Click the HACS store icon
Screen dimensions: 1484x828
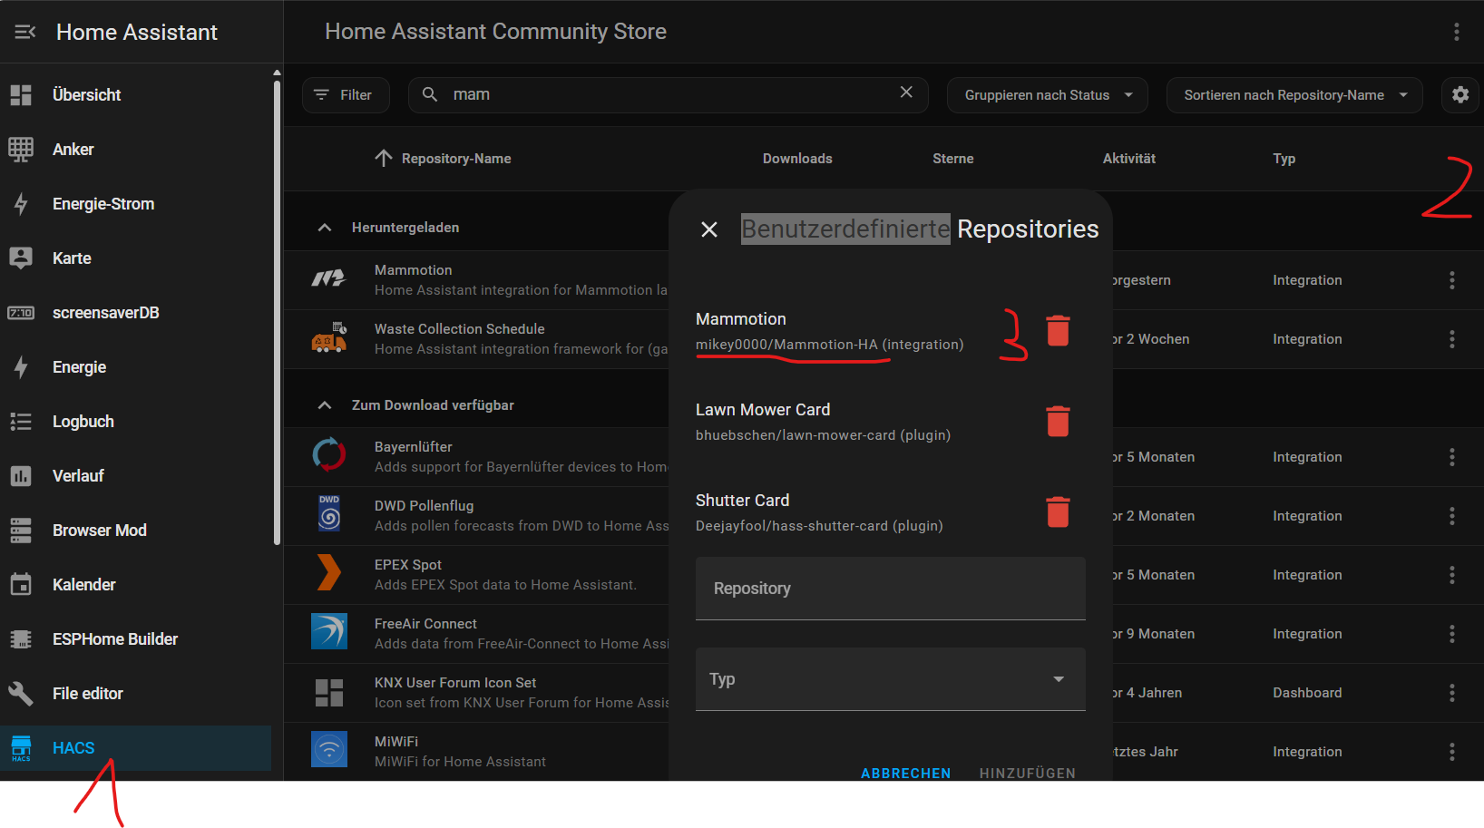[x=21, y=748]
